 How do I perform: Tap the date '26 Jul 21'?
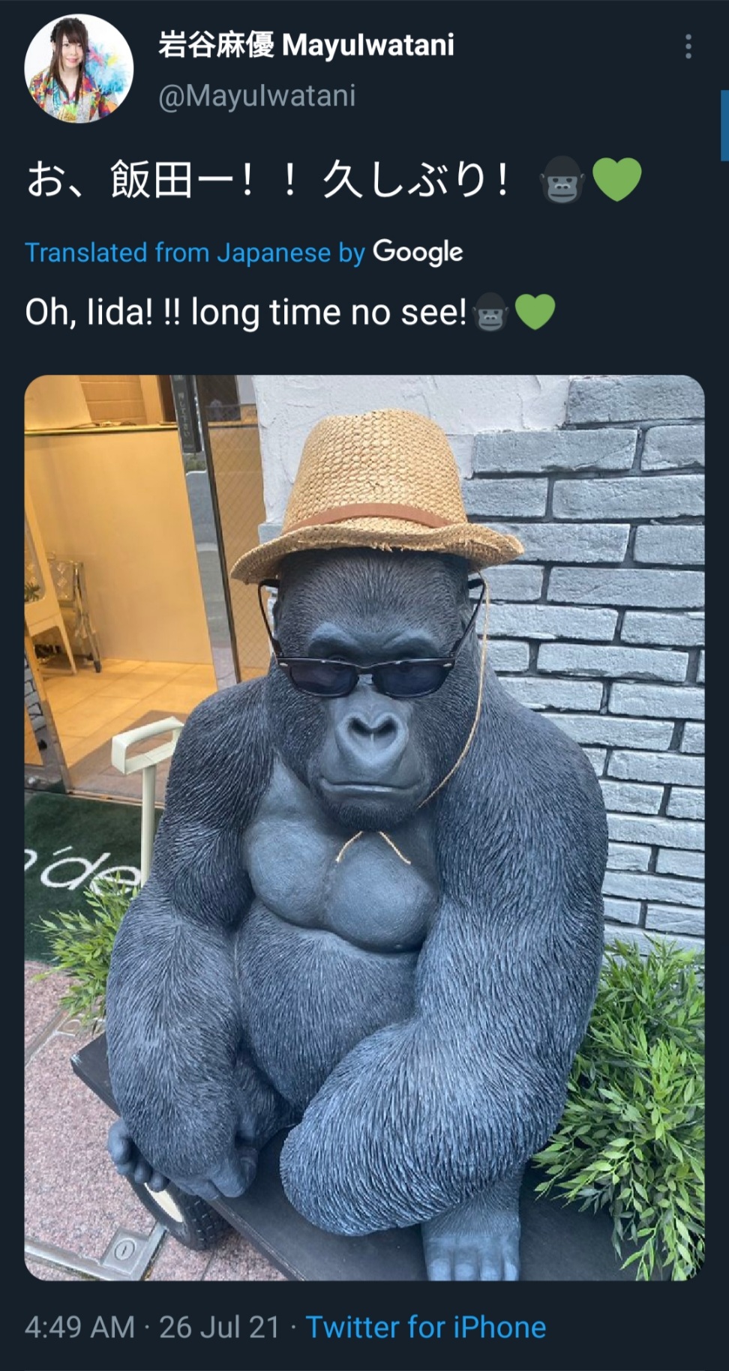[x=219, y=1327]
